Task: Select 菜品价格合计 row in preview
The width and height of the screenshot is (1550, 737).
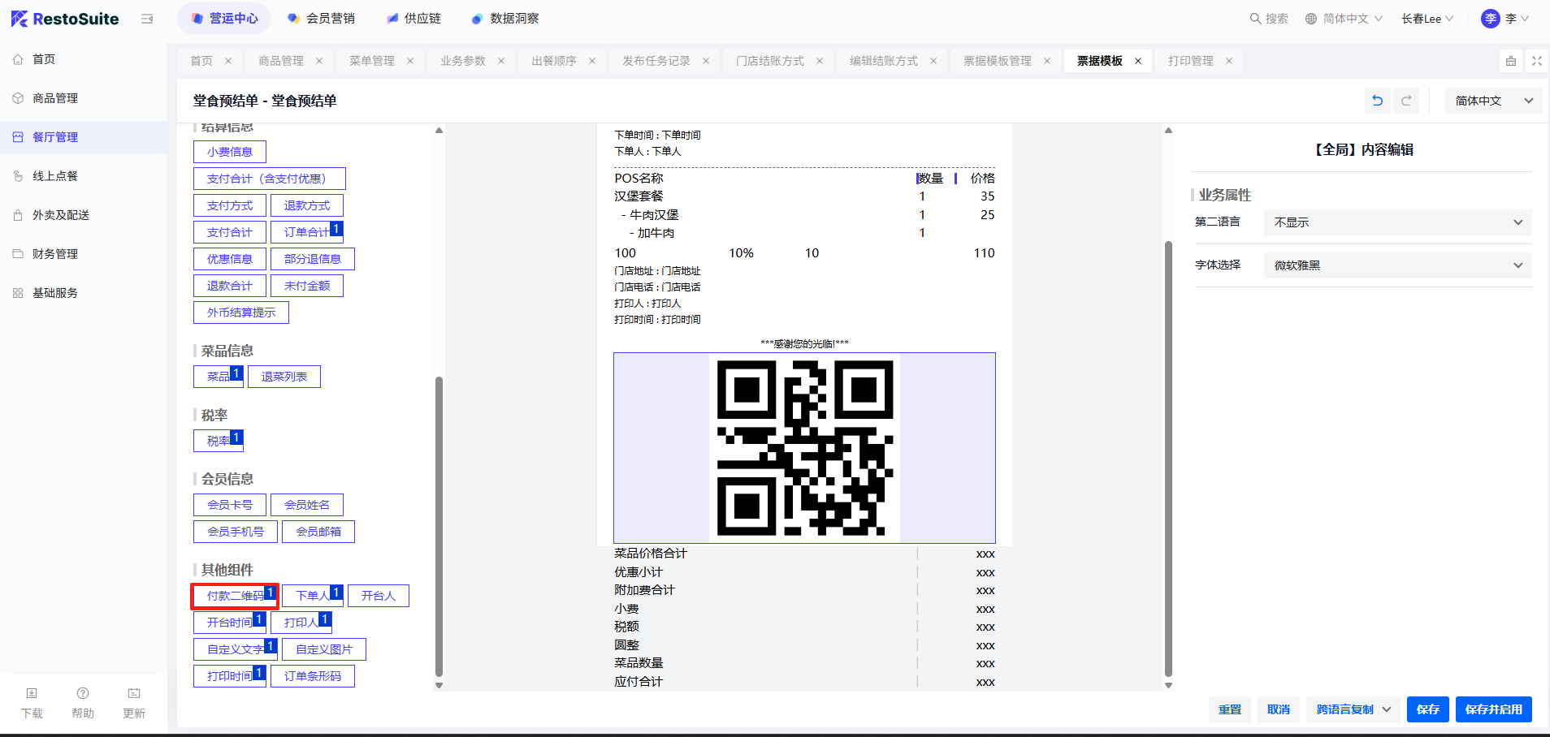Action: pos(804,554)
